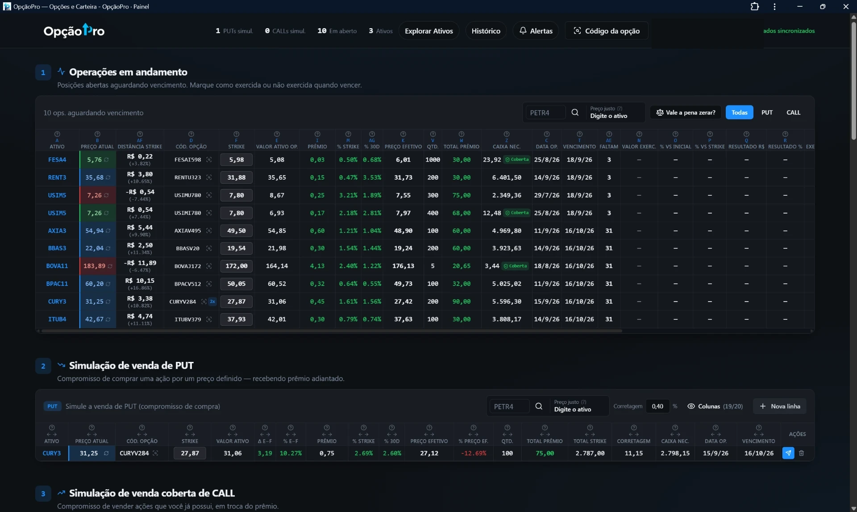The image size is (857, 512).
Task: Edit the FESA4 strike field 5,98
Action: (x=237, y=160)
